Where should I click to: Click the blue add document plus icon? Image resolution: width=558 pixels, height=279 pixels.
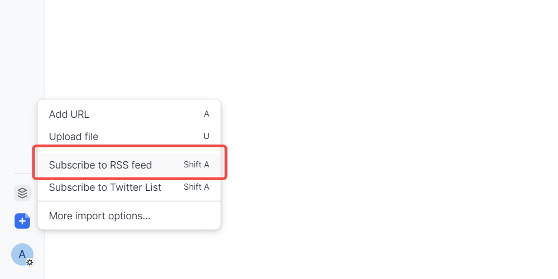pyautogui.click(x=22, y=221)
